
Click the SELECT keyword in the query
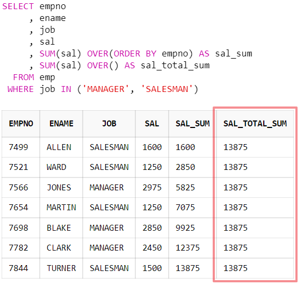(18, 6)
